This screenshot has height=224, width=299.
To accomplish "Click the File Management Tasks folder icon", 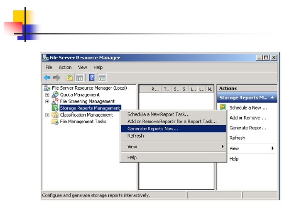I will coord(55,122).
